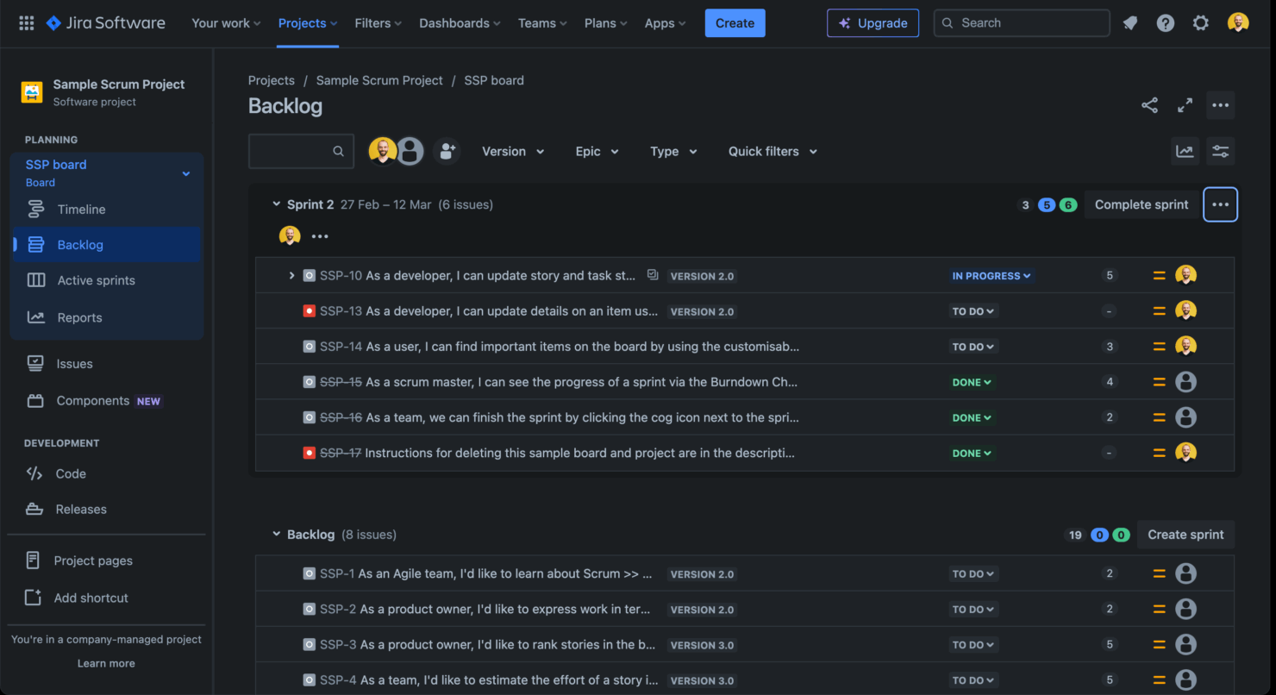Click the add people icon
Image resolution: width=1276 pixels, height=695 pixels.
click(447, 151)
